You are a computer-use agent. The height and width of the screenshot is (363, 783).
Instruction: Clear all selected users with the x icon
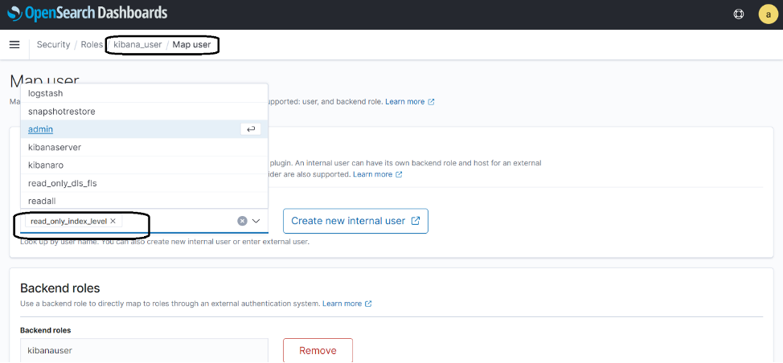point(242,221)
